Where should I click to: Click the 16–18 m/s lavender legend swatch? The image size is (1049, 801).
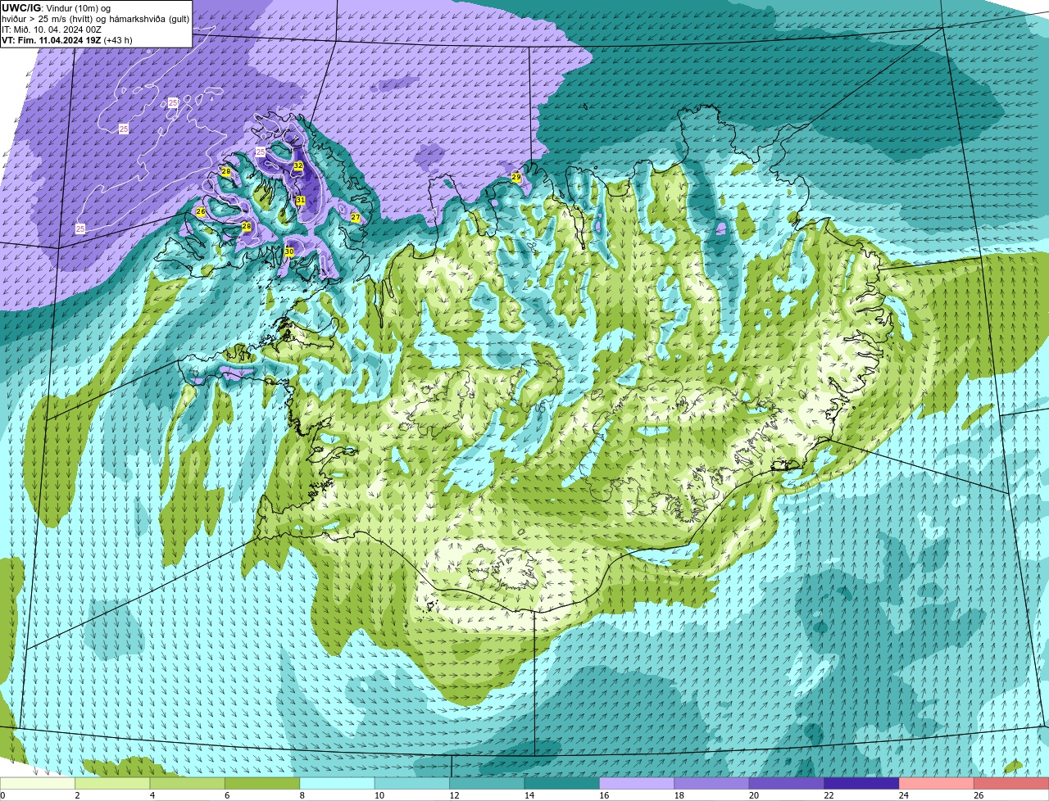[637, 783]
